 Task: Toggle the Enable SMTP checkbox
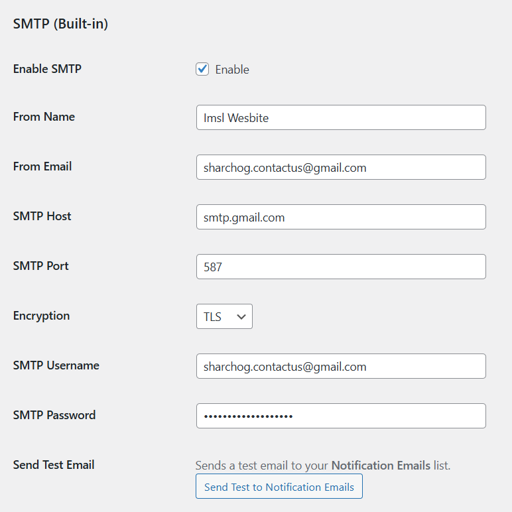coord(202,69)
